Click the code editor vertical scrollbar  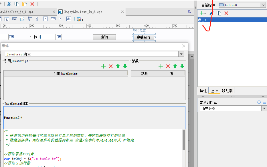click(x=183, y=140)
